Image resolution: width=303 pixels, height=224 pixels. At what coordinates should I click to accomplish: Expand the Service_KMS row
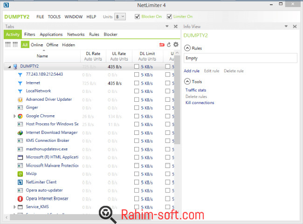click(14, 207)
